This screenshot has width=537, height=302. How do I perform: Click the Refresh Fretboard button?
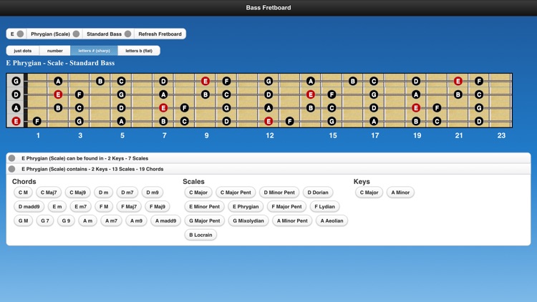[x=160, y=34]
